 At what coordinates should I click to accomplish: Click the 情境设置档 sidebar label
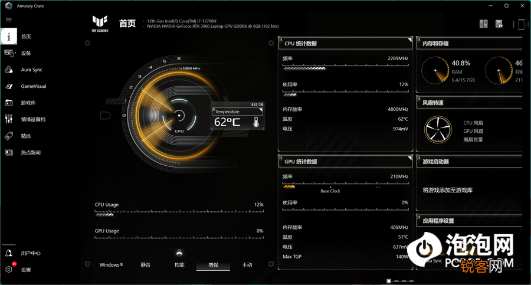33,119
